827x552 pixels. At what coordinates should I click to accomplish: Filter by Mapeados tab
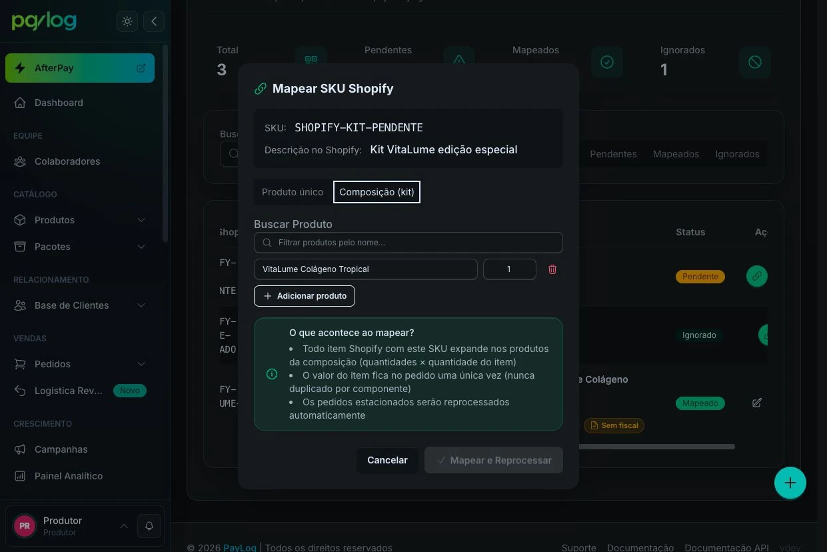(x=676, y=154)
